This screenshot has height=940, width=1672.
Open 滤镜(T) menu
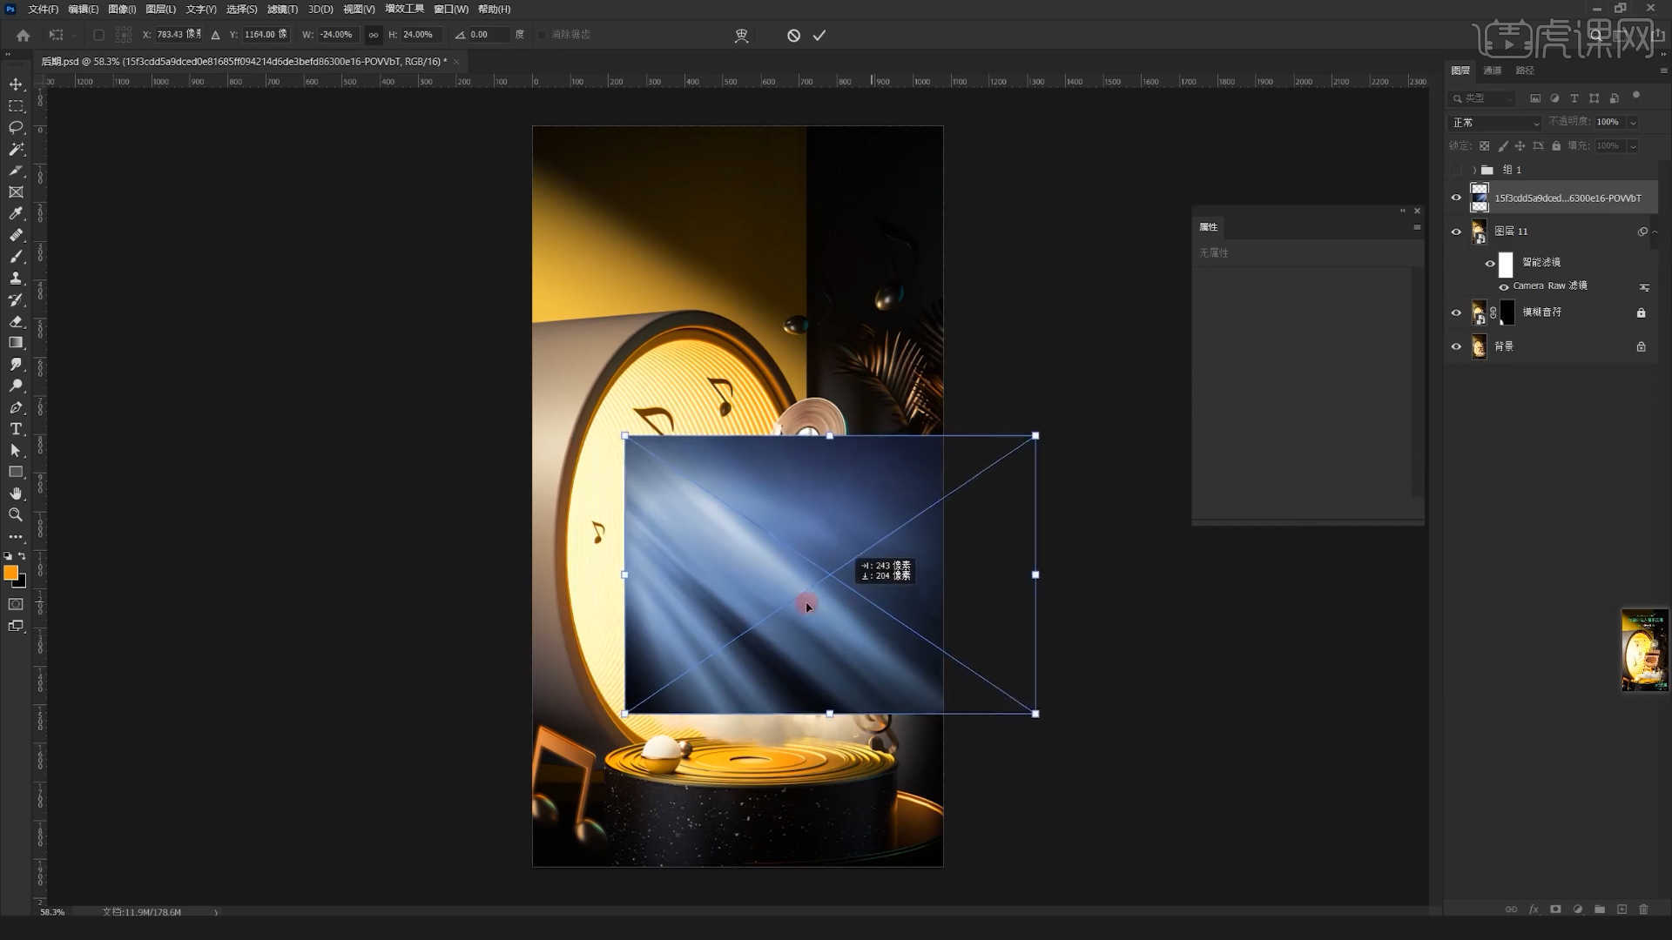pos(282,10)
